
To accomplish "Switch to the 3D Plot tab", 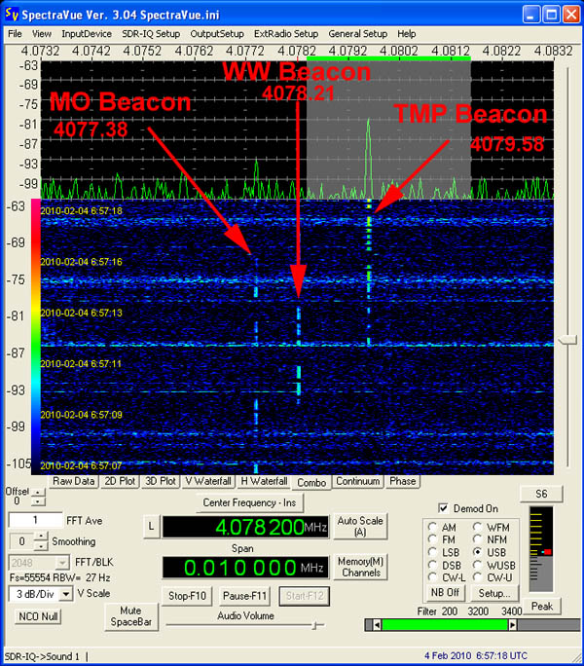I will [161, 481].
